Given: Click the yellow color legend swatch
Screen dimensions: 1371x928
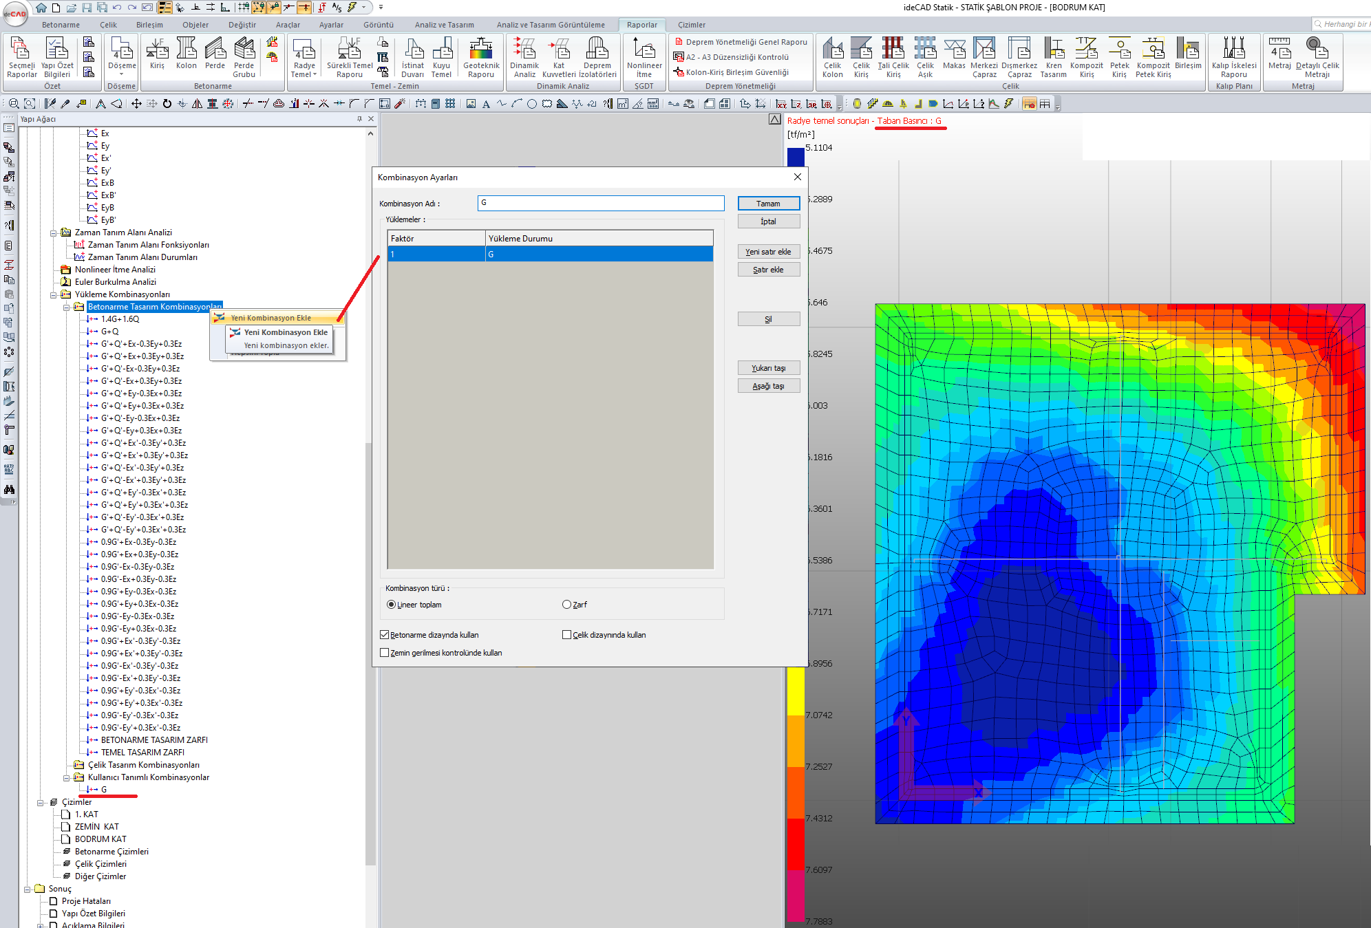Looking at the screenshot, I should (x=795, y=691).
